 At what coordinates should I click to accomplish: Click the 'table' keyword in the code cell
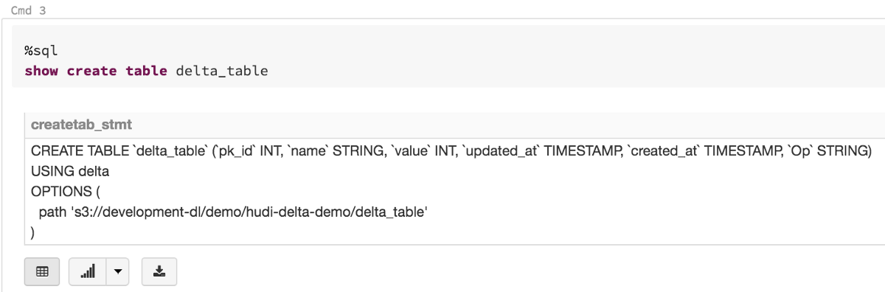[147, 72]
